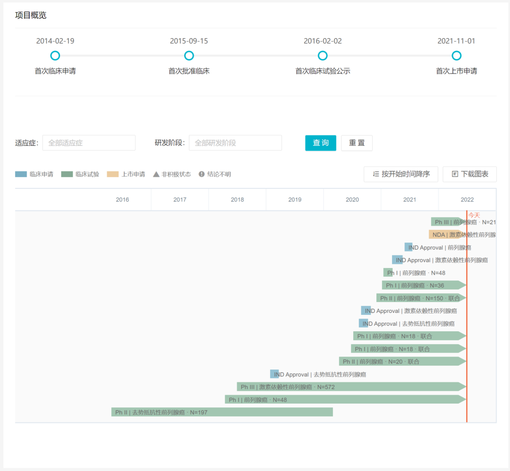Click the 首次上市申请 milestone label
Image resolution: width=510 pixels, height=471 pixels.
point(456,71)
